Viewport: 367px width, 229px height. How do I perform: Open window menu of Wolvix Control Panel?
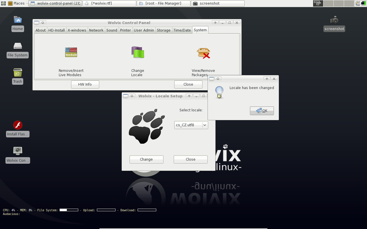point(36,23)
